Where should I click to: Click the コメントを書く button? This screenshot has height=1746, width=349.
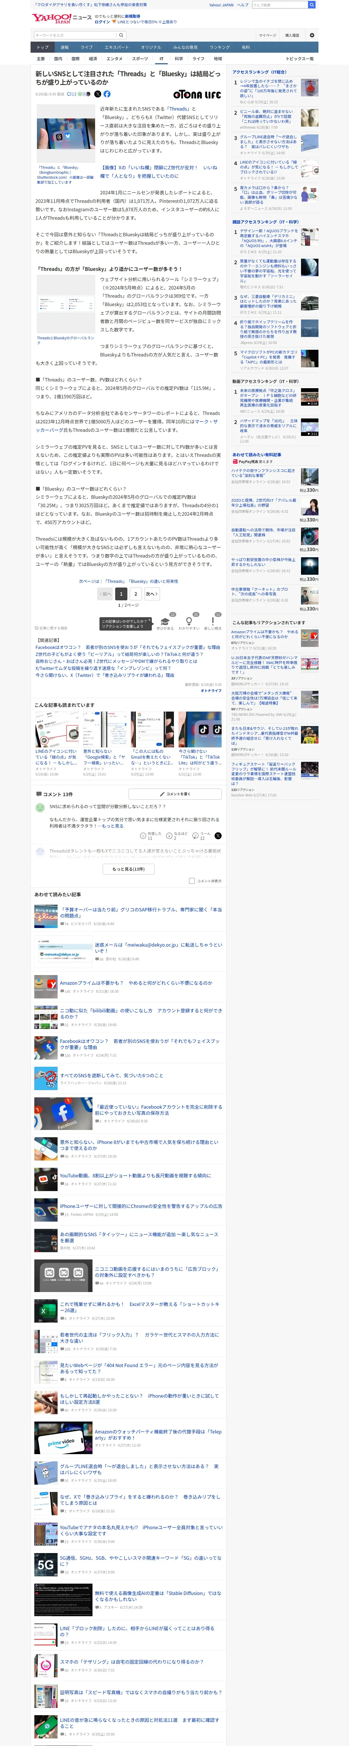tap(175, 794)
